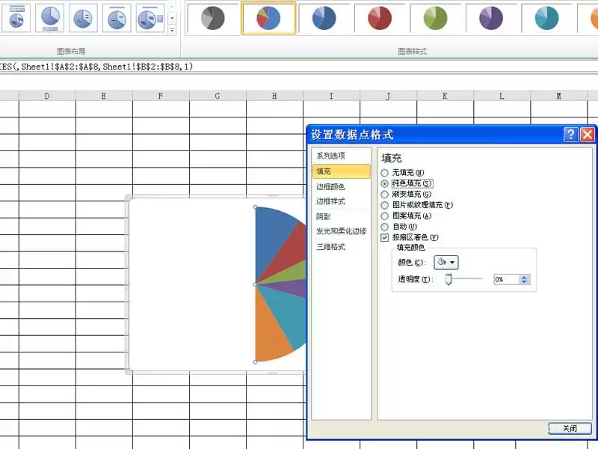Apply the purple pie chart style
This screenshot has height=449, width=598.
492,19
